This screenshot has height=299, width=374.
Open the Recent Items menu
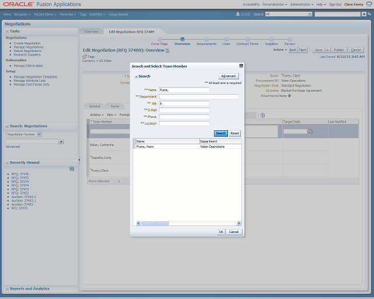click(45, 14)
